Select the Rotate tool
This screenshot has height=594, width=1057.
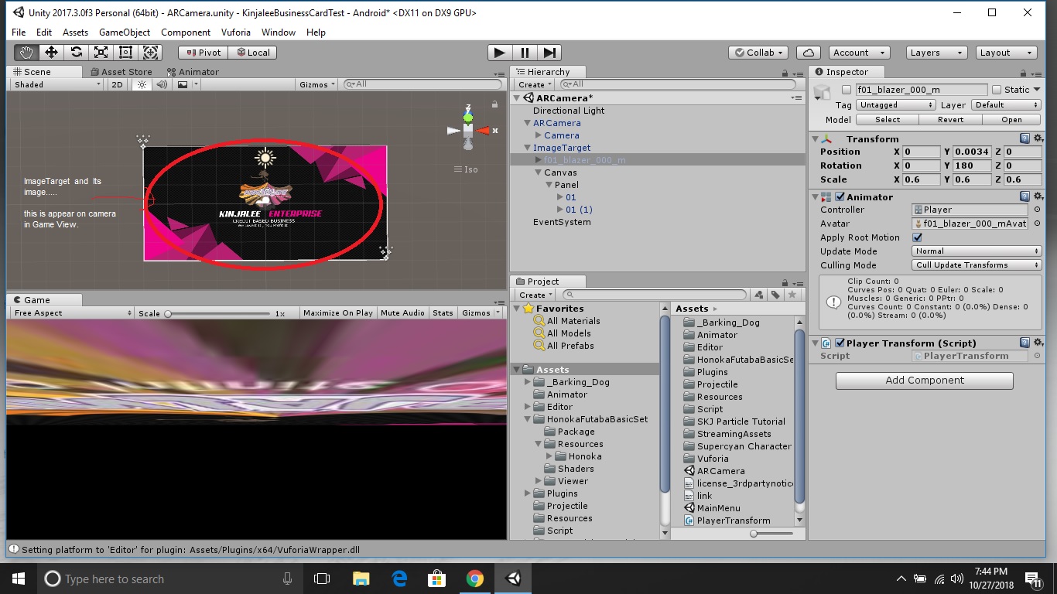[76, 52]
